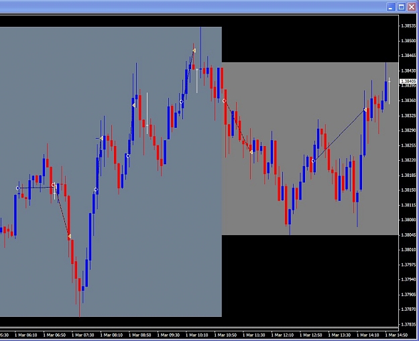
Task: Click time axis label 1 Mar 10:50
Action: click(225, 335)
